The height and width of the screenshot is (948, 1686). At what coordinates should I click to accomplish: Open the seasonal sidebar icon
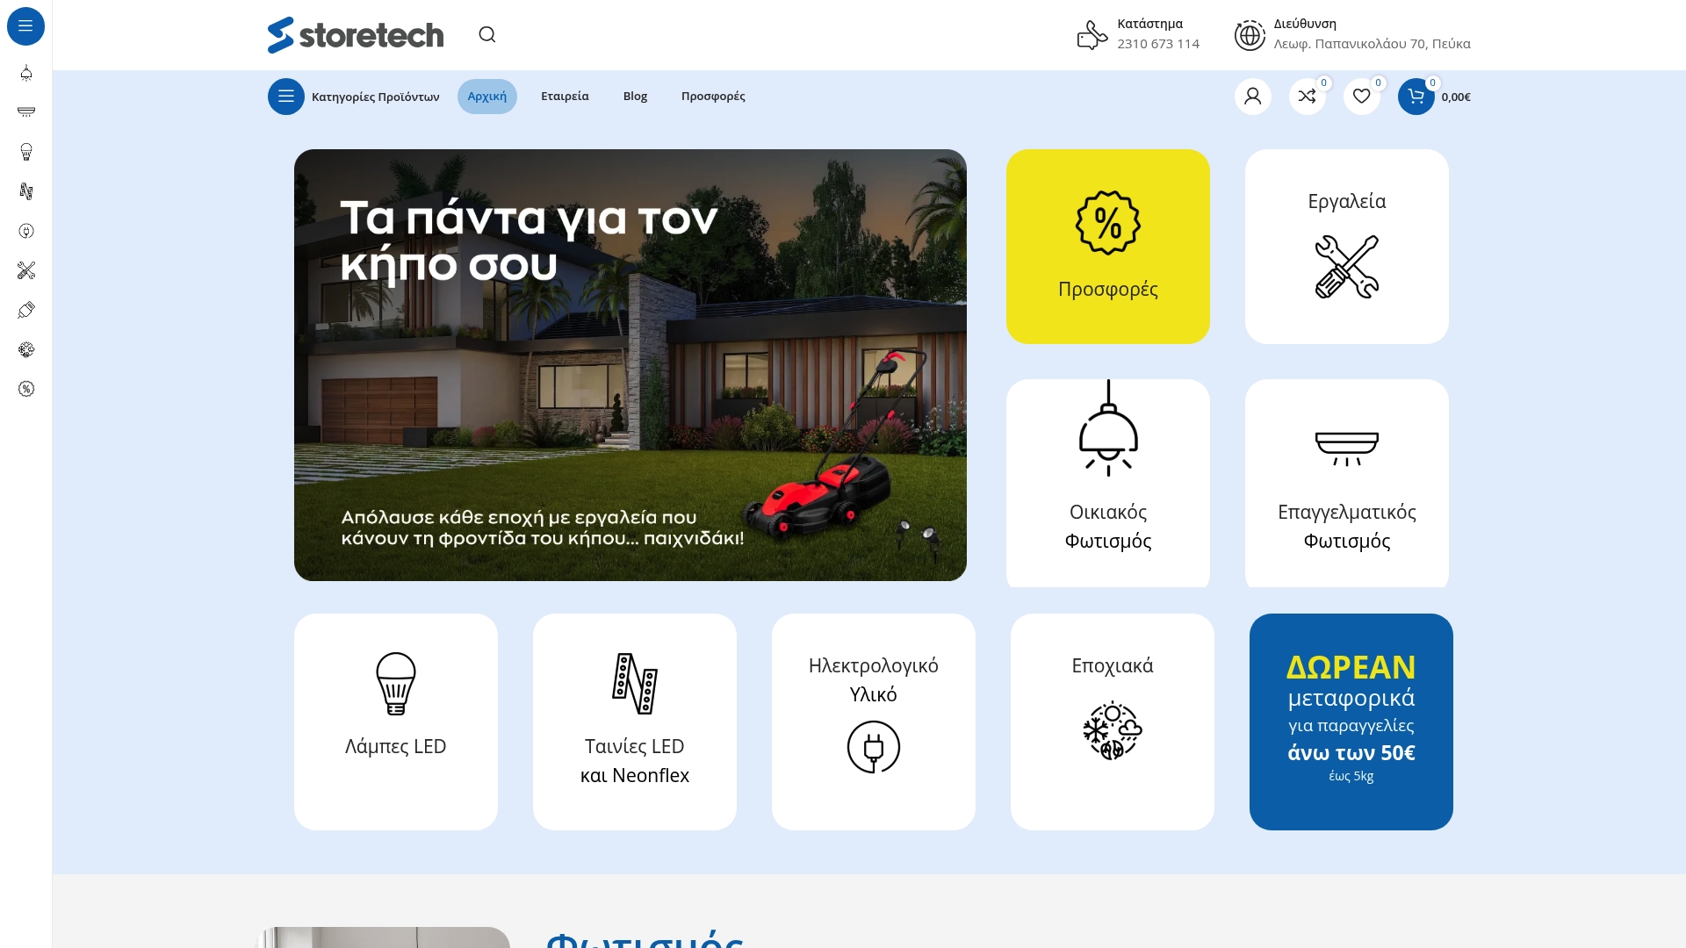click(x=26, y=349)
